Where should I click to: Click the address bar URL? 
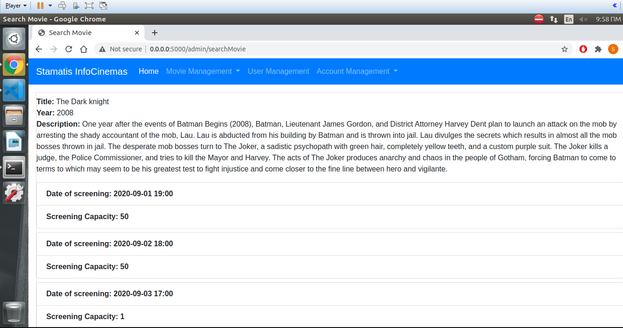coord(198,49)
